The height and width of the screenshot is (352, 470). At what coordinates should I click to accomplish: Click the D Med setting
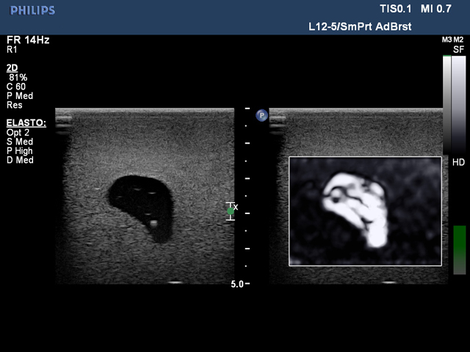[x=20, y=160]
